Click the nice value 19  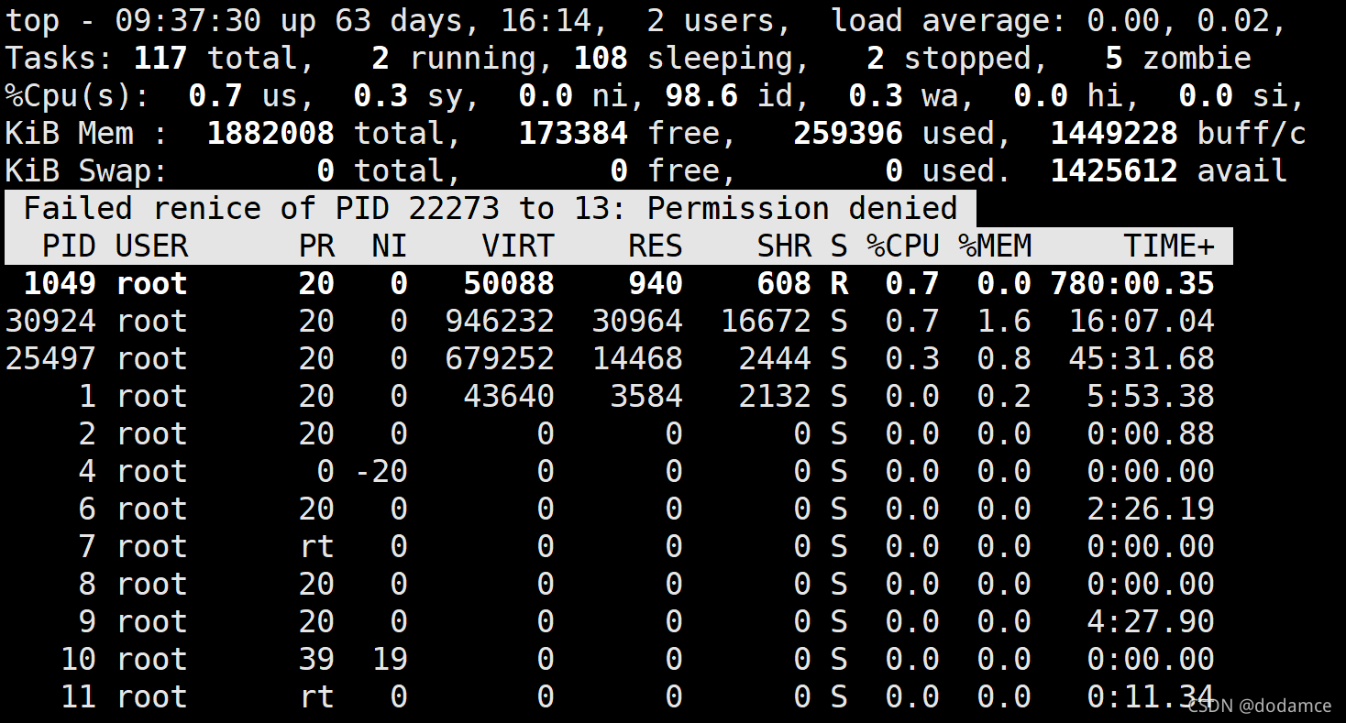click(390, 660)
